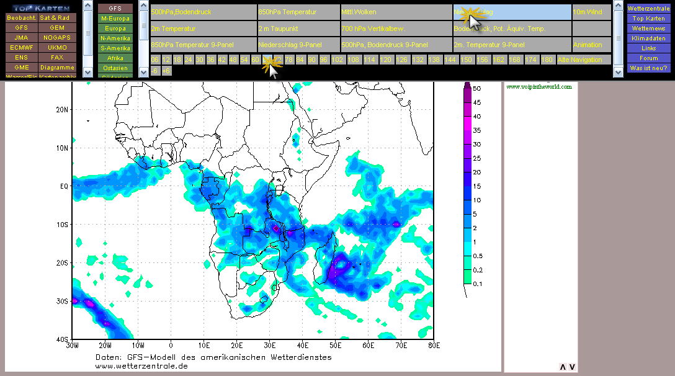Start the Animation
This screenshot has width=675, height=376.
[x=591, y=45]
